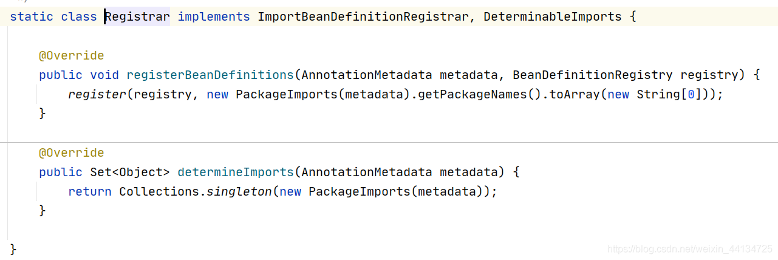The height and width of the screenshot is (260, 778).
Task: Click the Registrar class name
Action: (x=137, y=16)
